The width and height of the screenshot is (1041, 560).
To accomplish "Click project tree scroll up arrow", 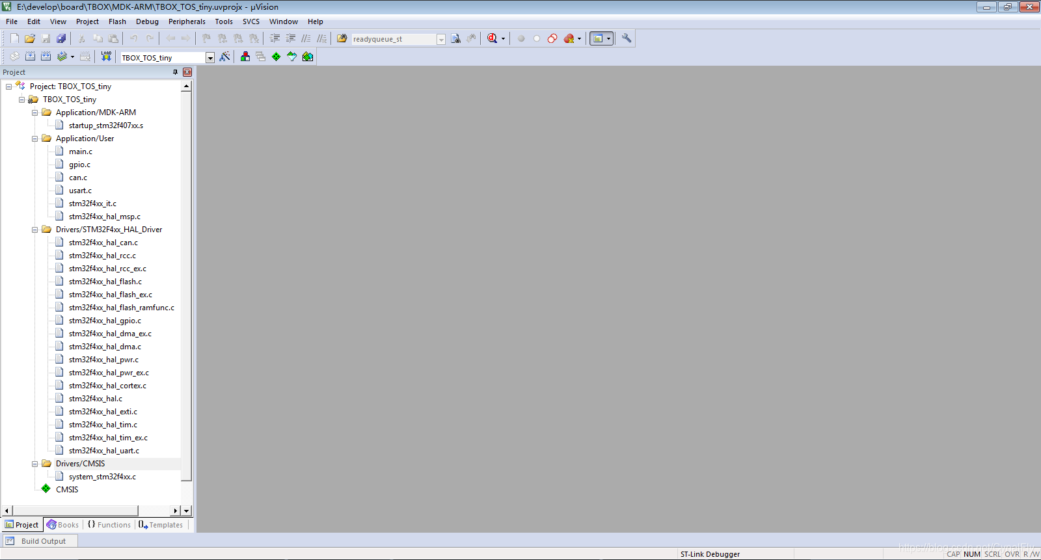I will coord(186,86).
